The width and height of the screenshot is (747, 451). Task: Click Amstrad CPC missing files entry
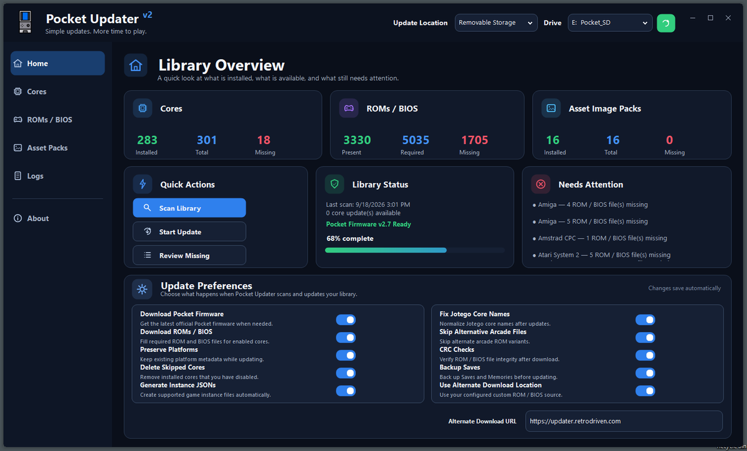click(x=600, y=237)
